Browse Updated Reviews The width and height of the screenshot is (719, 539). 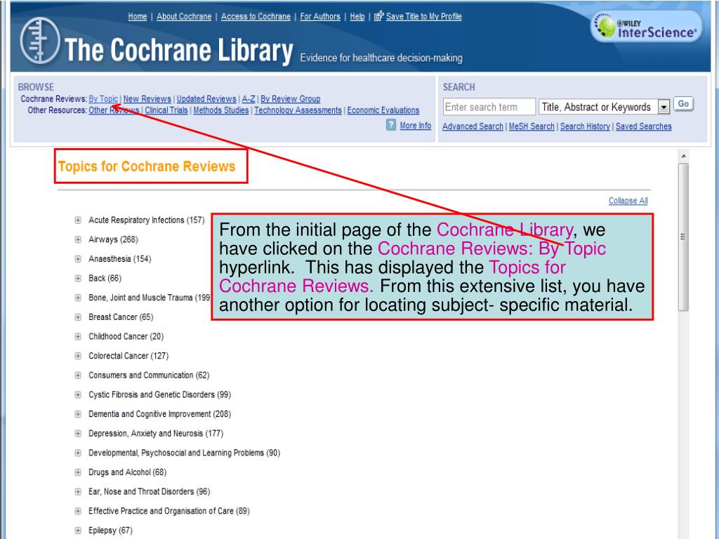206,98
